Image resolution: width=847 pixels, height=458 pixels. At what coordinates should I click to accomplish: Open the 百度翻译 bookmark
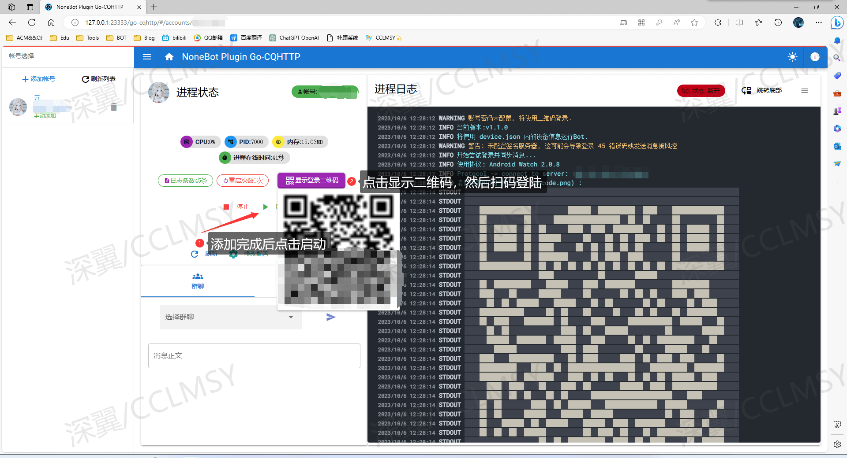(x=246, y=38)
